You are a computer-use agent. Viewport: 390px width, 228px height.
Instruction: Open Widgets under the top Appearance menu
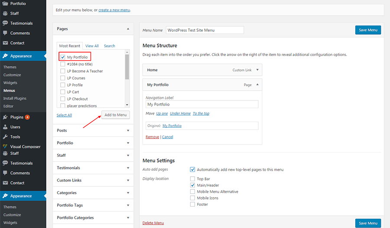click(x=10, y=83)
